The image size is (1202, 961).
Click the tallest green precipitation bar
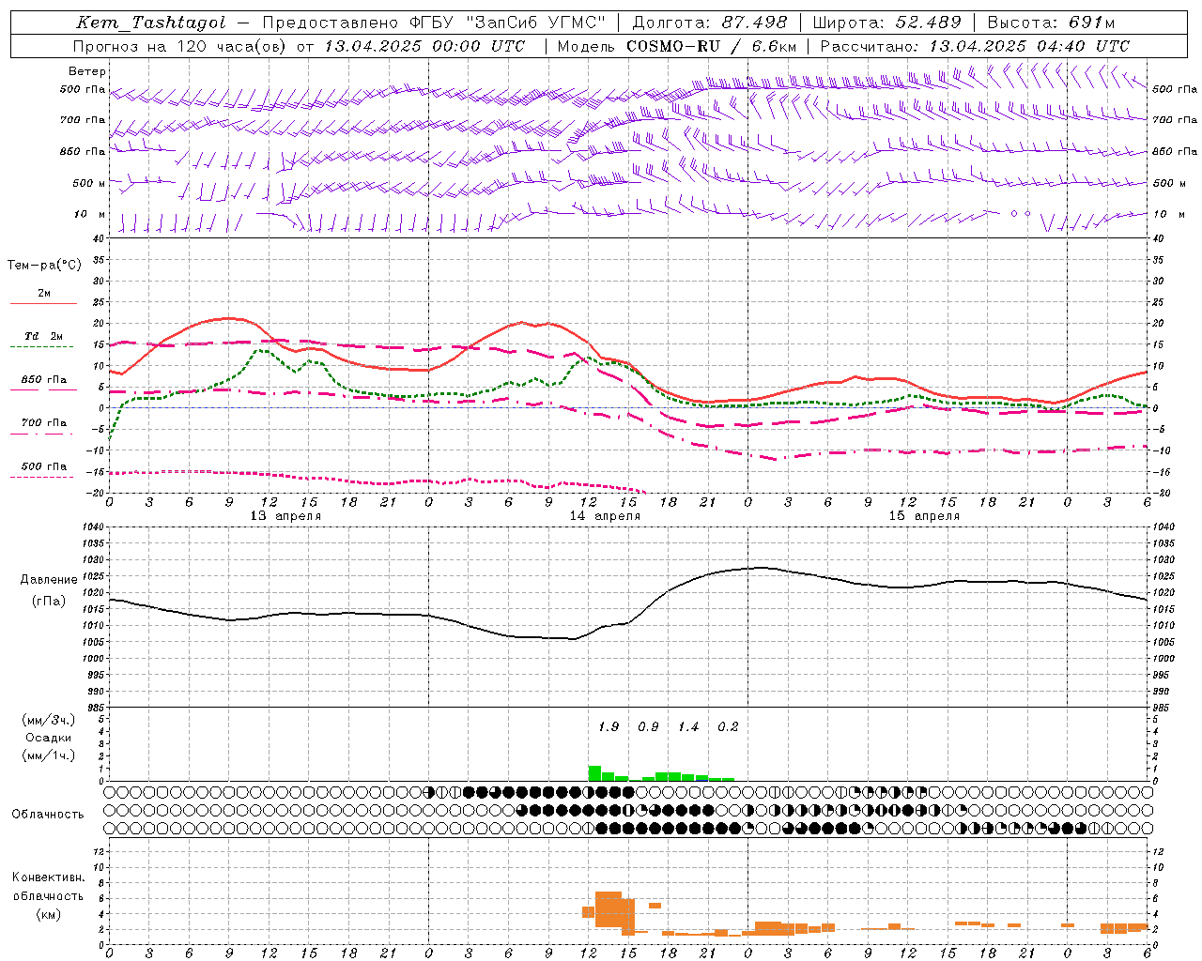coord(594,773)
